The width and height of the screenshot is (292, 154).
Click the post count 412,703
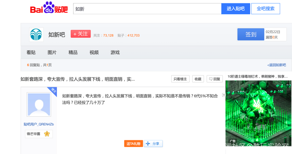[x=133, y=36]
